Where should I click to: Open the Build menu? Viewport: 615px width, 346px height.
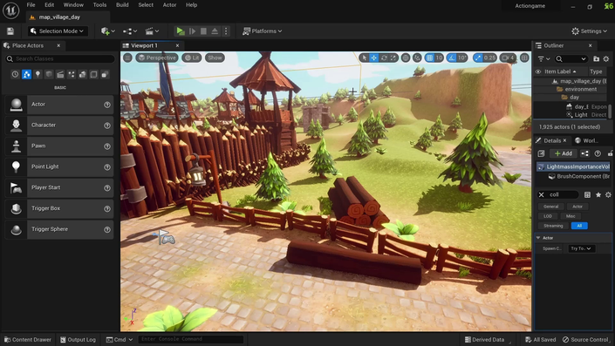122,4
